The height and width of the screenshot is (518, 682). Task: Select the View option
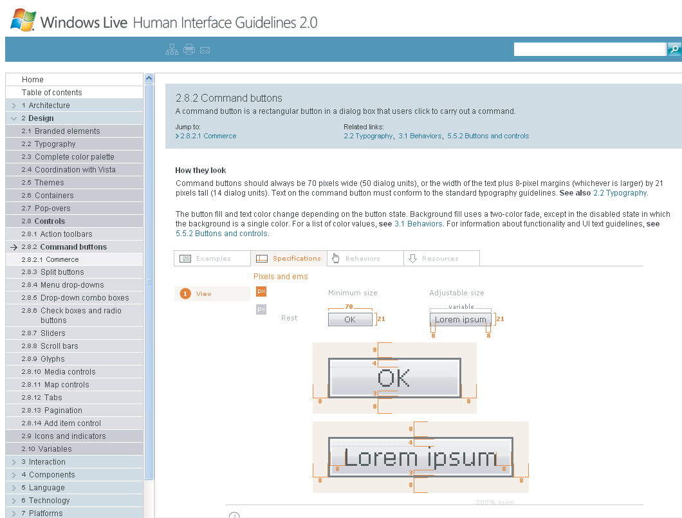point(212,294)
